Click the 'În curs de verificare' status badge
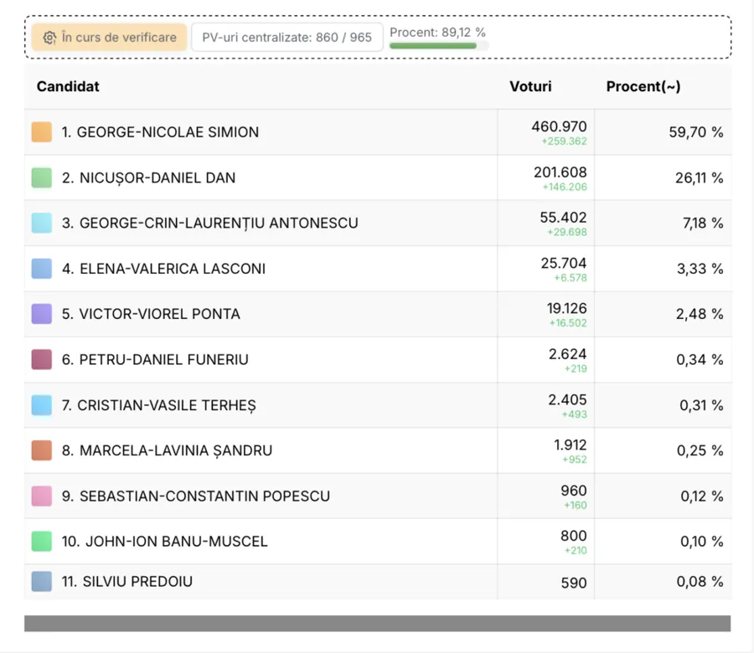Image resolution: width=754 pixels, height=653 pixels. click(x=109, y=38)
